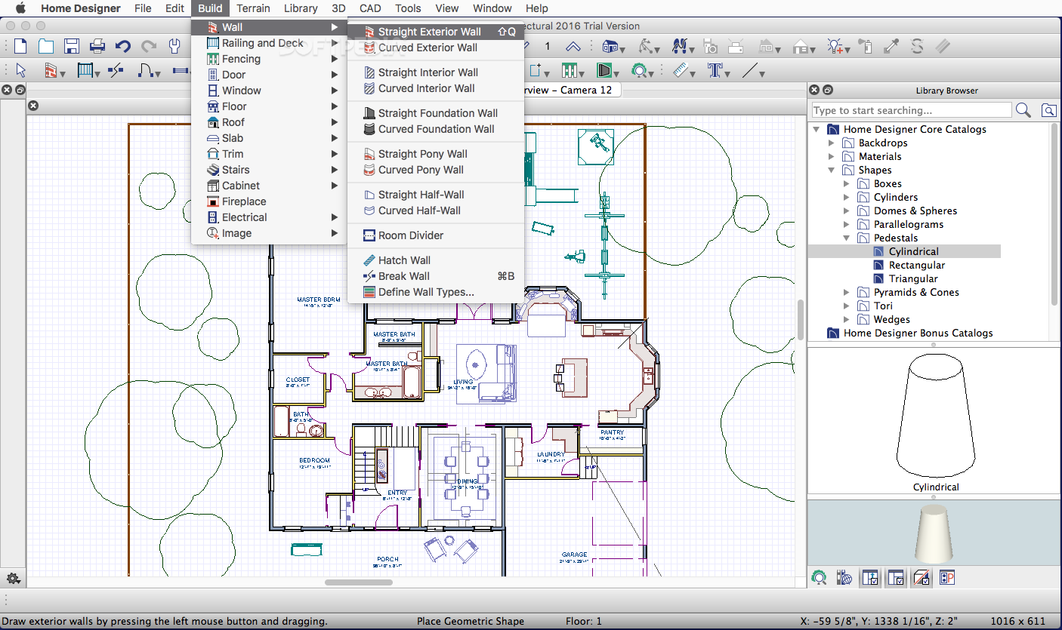The height and width of the screenshot is (630, 1062).
Task: Print with the printer toolbar icon
Action: [x=97, y=46]
